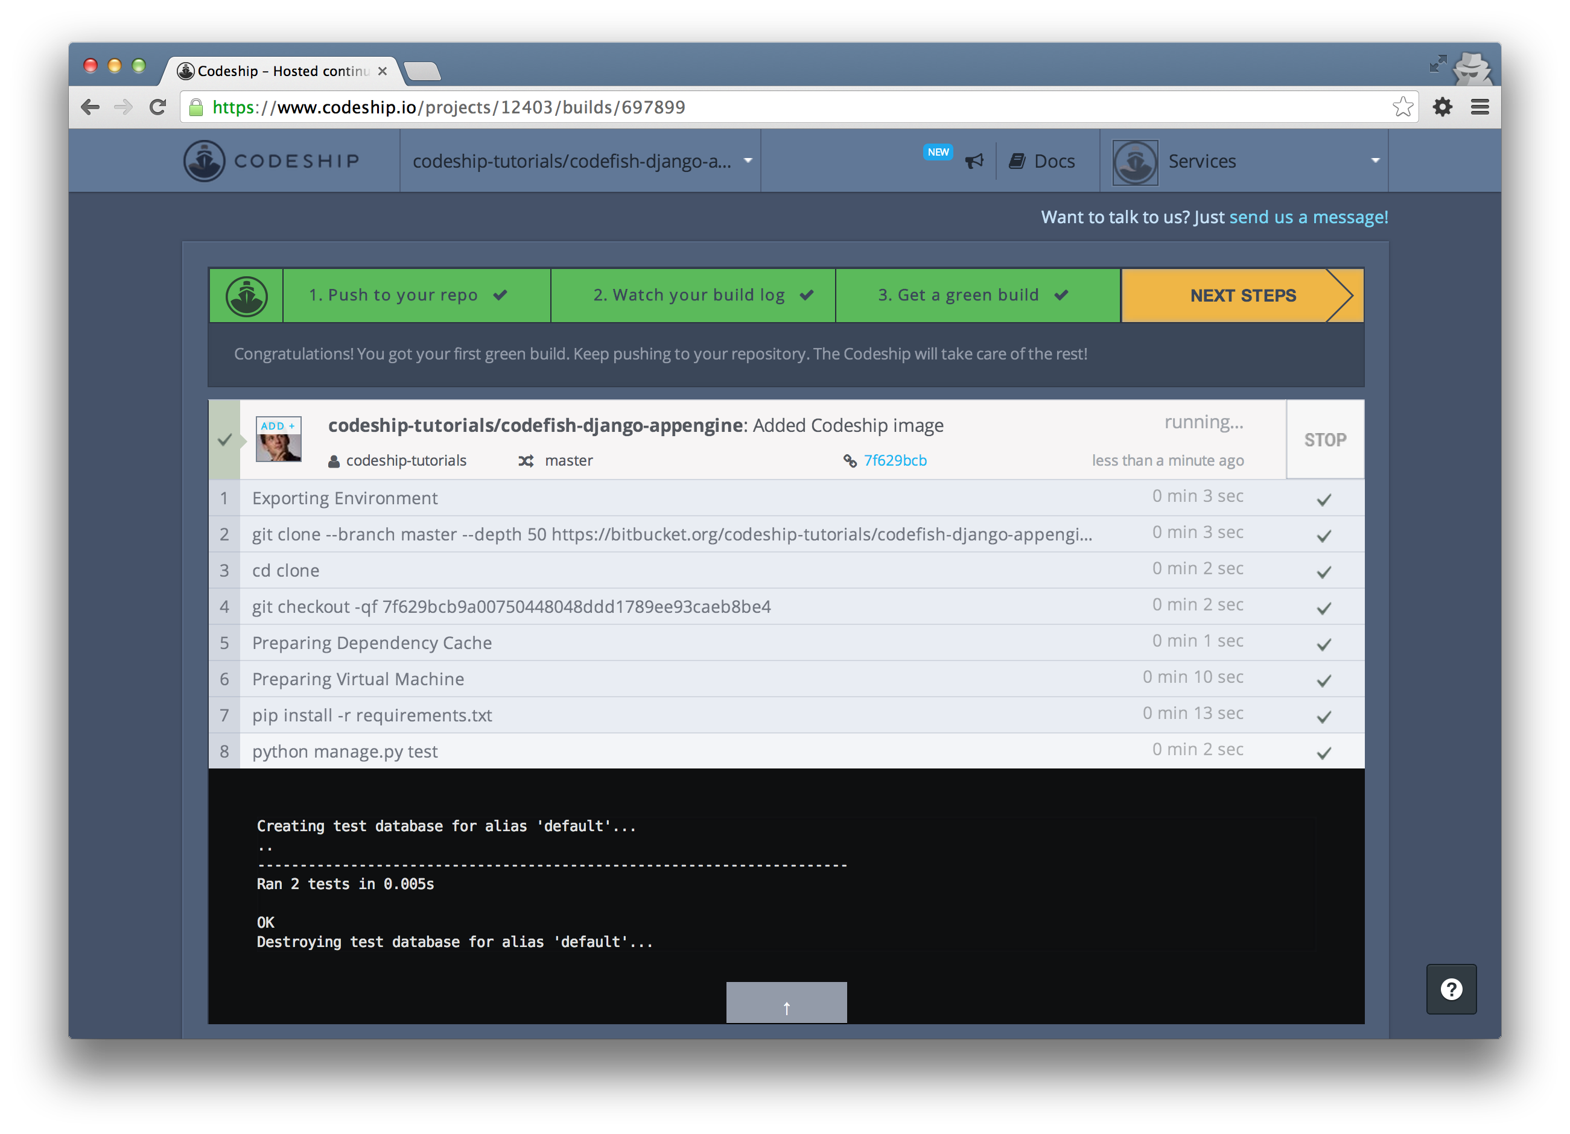
Task: Click checkmark on Exporting Environment step
Action: click(1324, 499)
